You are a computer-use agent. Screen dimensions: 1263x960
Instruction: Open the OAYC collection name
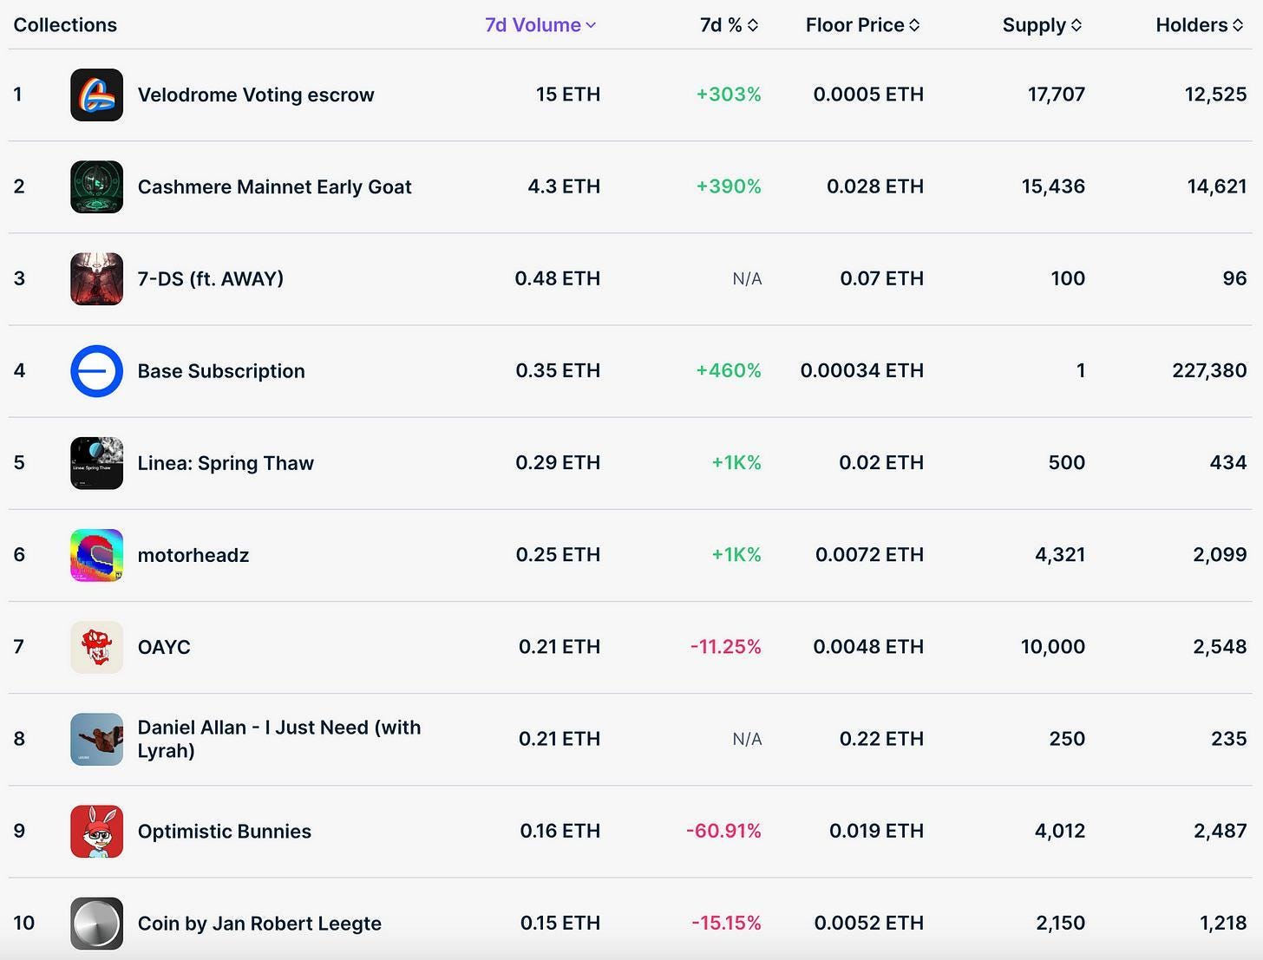164,647
